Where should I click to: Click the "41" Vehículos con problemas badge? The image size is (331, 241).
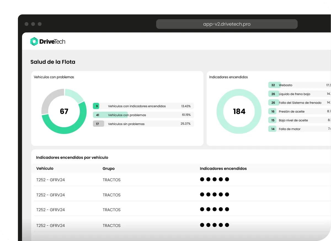tap(97, 115)
